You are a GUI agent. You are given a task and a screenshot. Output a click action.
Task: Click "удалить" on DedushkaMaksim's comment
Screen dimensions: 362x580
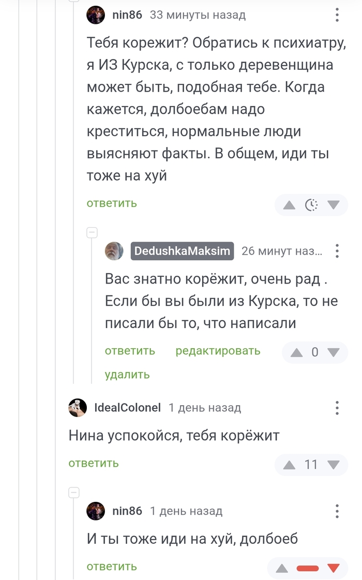127,375
